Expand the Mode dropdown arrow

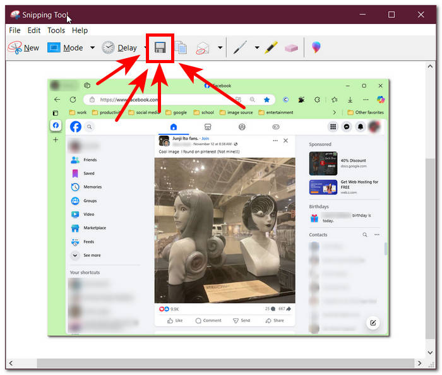pos(92,47)
